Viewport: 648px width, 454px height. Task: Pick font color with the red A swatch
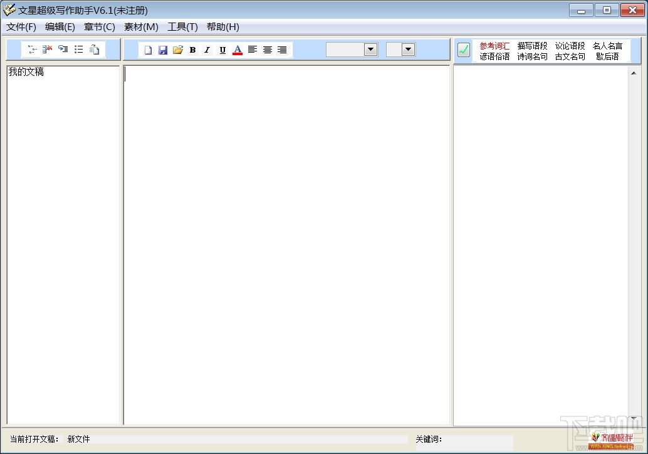click(238, 50)
